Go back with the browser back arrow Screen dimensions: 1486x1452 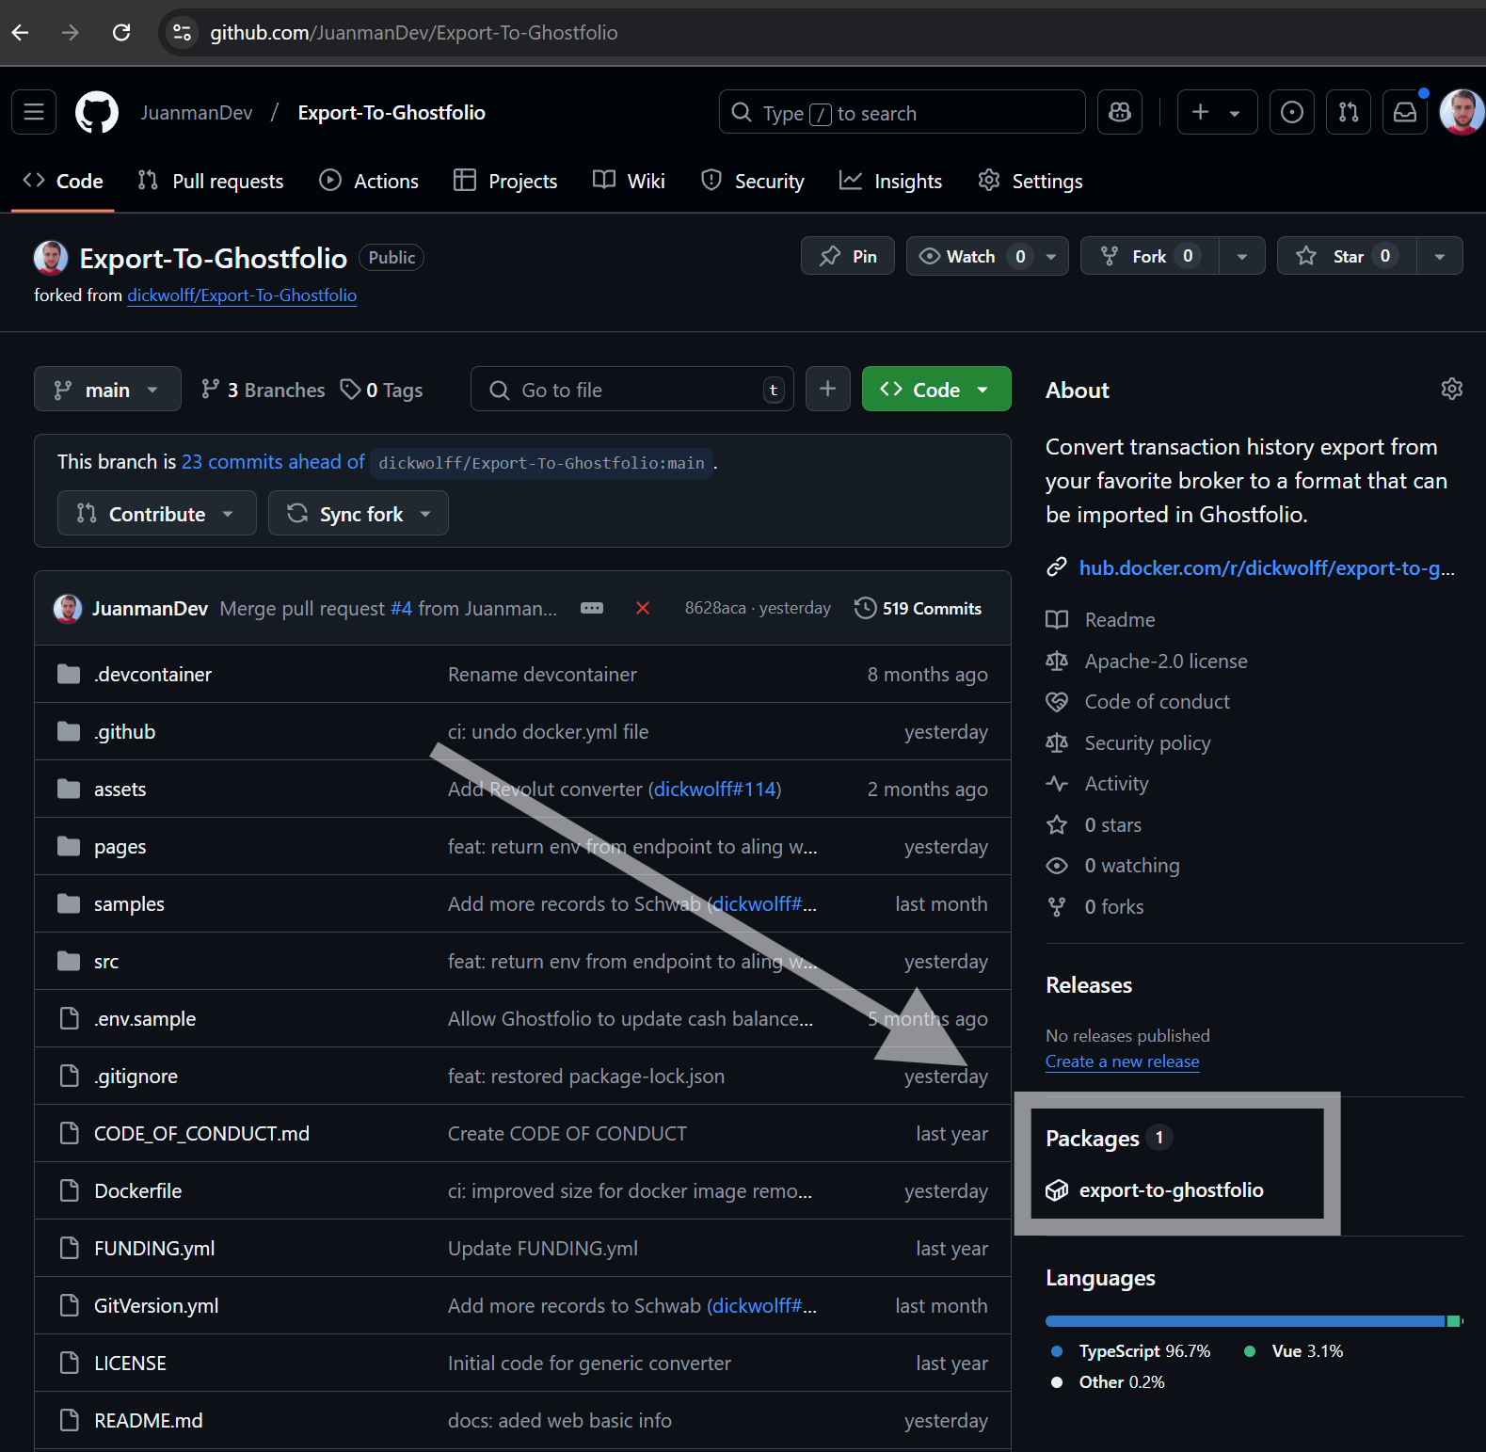click(21, 33)
